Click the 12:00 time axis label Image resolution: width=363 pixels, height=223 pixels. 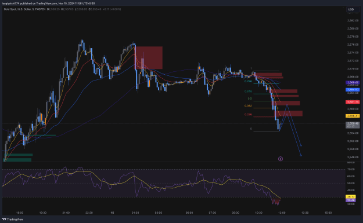click(x=282, y=213)
